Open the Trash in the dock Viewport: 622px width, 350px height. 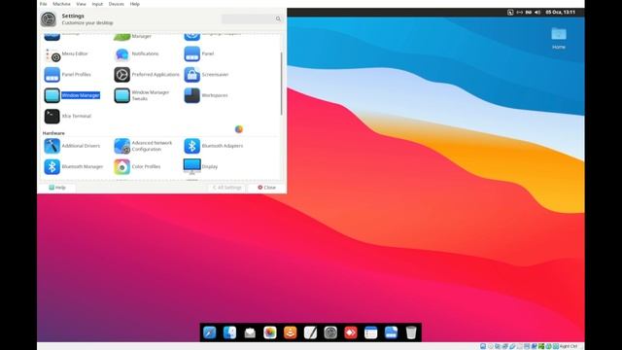pyautogui.click(x=411, y=332)
